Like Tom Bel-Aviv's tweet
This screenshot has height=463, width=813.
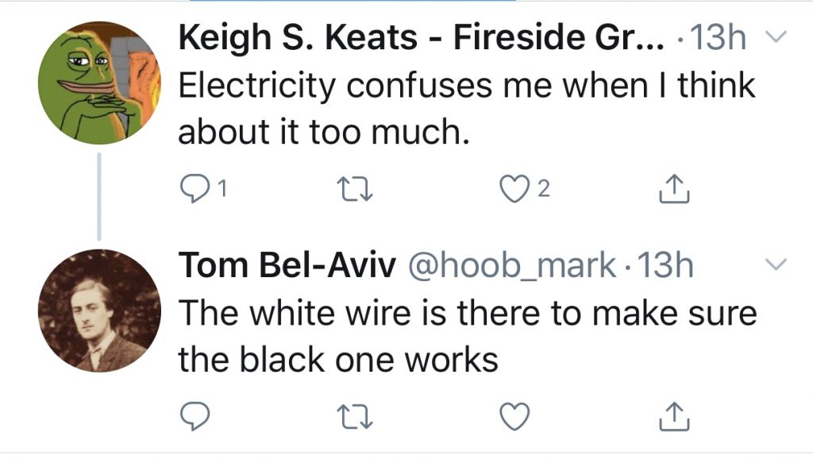(514, 416)
